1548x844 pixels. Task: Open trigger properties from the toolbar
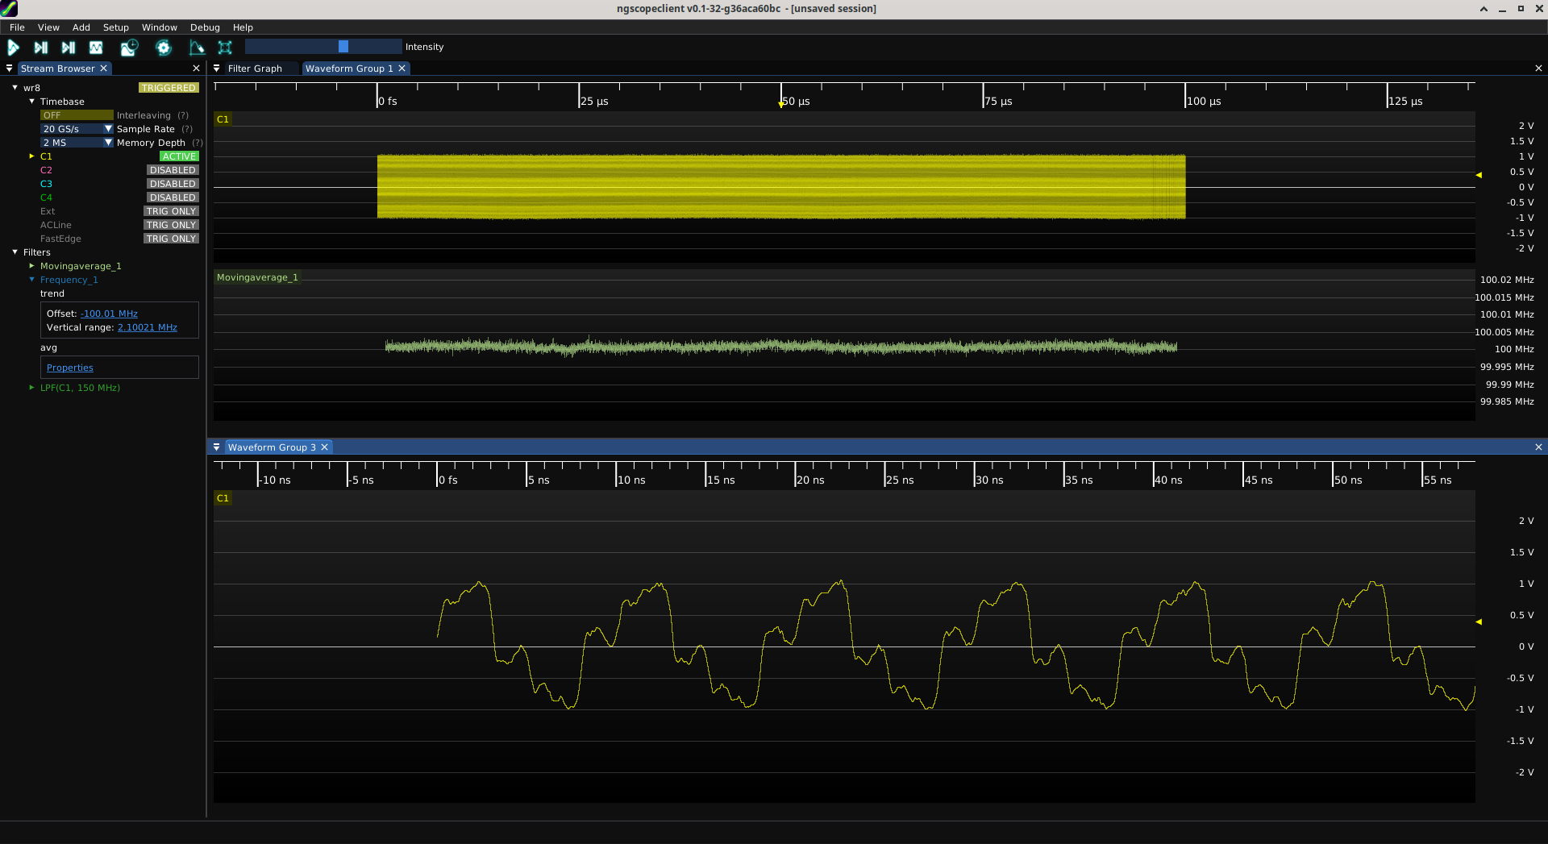point(197,48)
